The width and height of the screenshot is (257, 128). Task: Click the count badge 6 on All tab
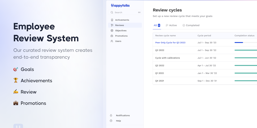click(159, 25)
